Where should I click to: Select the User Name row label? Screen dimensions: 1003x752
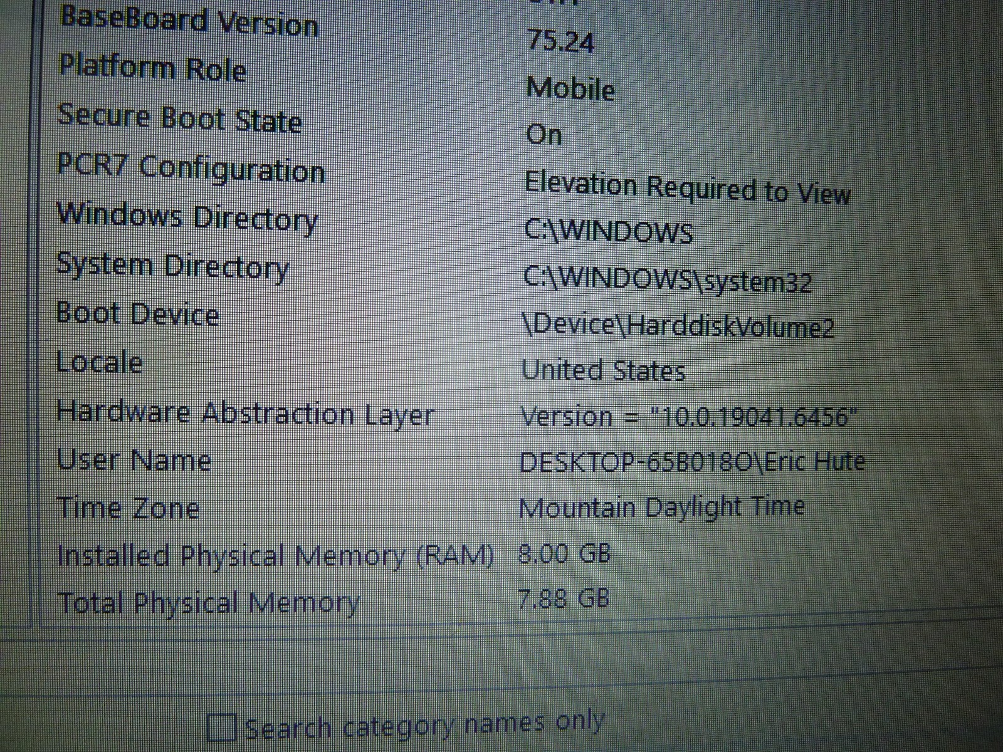[x=134, y=459]
